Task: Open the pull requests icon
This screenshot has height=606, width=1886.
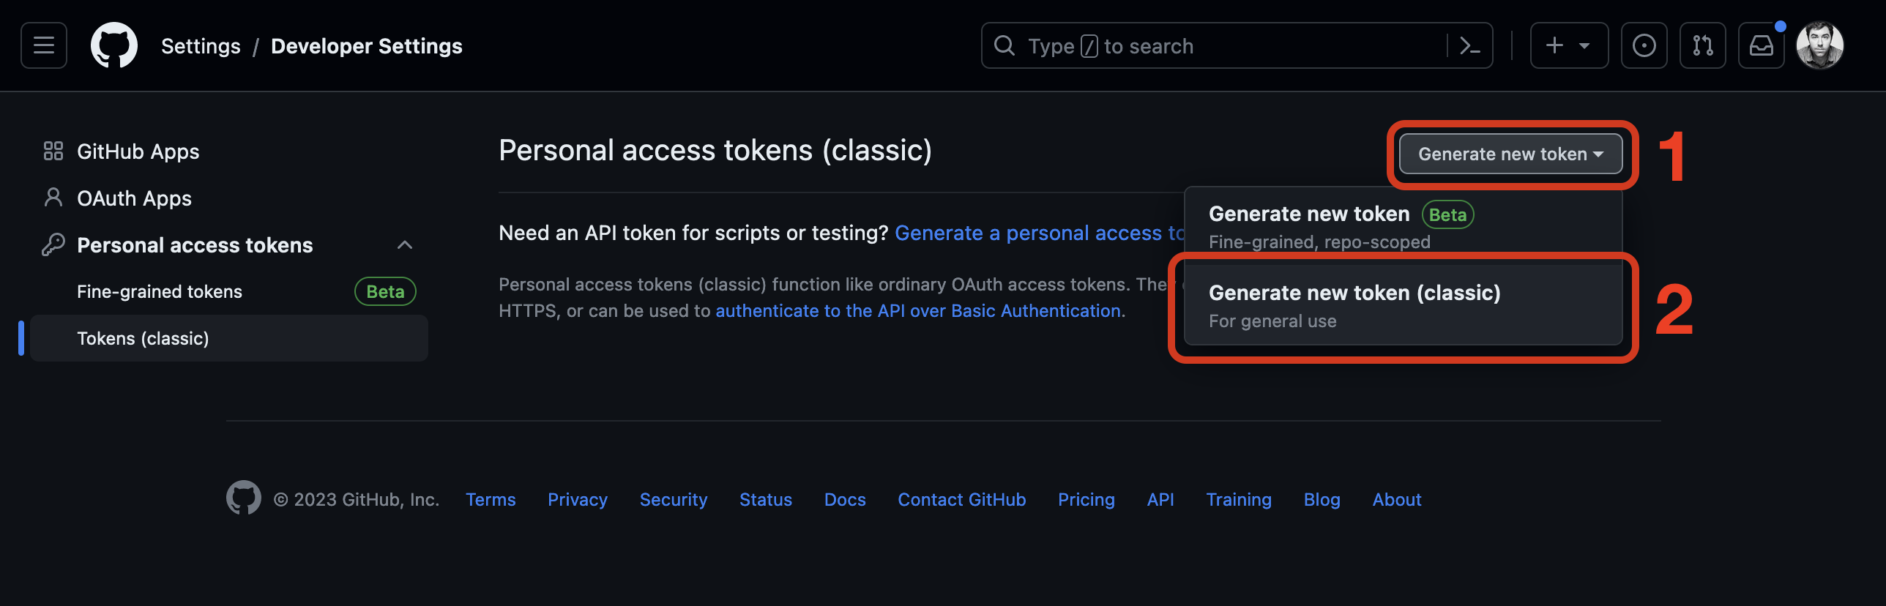Action: [1702, 45]
